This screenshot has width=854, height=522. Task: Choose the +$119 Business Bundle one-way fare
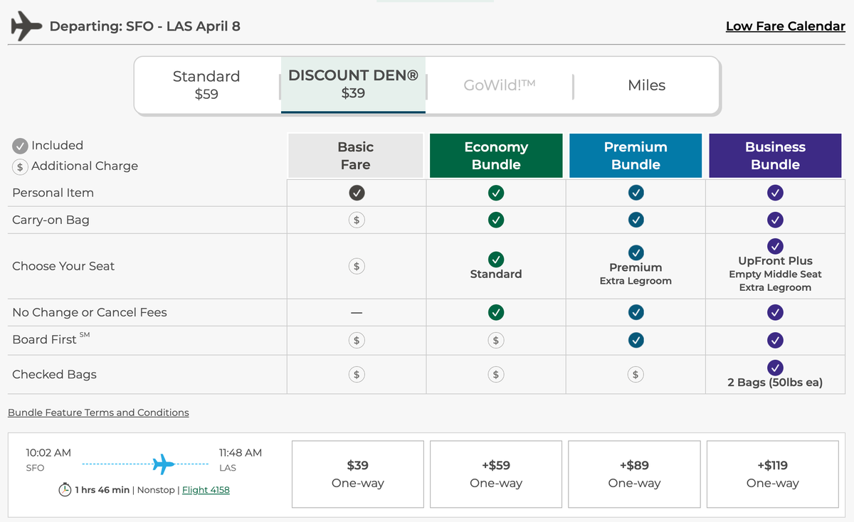click(772, 474)
